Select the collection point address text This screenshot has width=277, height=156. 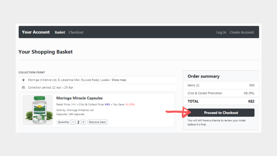tap(68, 80)
